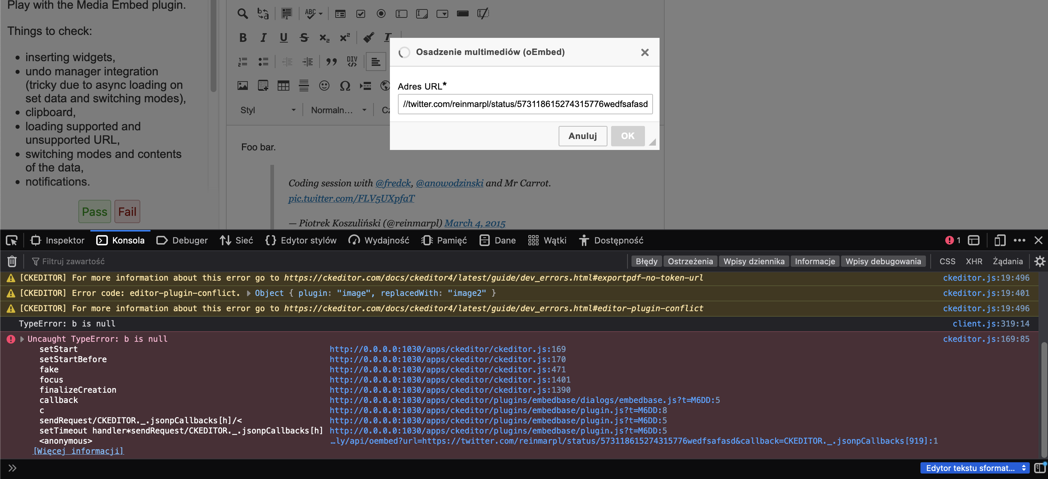This screenshot has width=1048, height=479.
Task: Click the Insert Image toolbar icon
Action: click(243, 86)
